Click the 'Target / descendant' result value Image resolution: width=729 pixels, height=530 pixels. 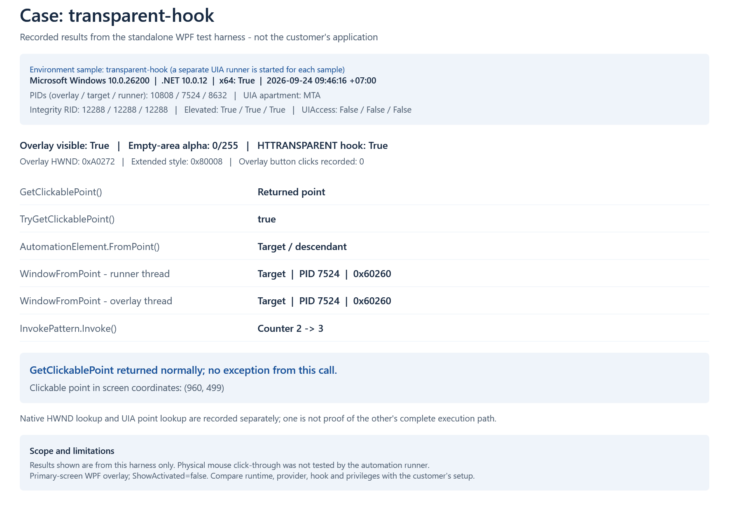point(302,247)
